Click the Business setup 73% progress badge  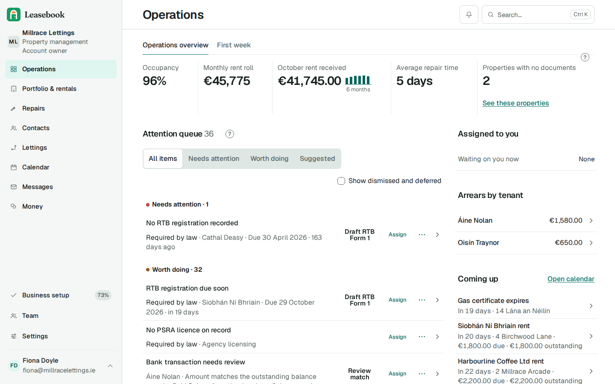[103, 295]
